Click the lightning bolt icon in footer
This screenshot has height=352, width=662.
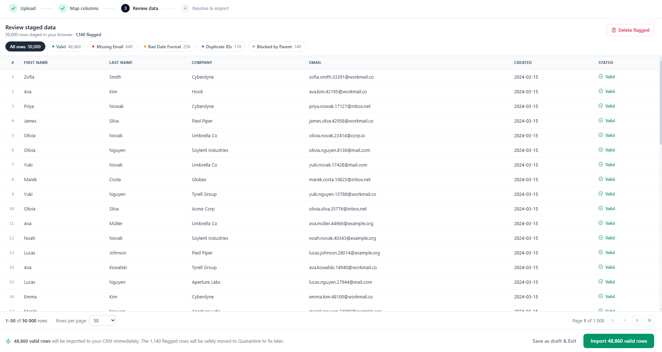coord(8,341)
